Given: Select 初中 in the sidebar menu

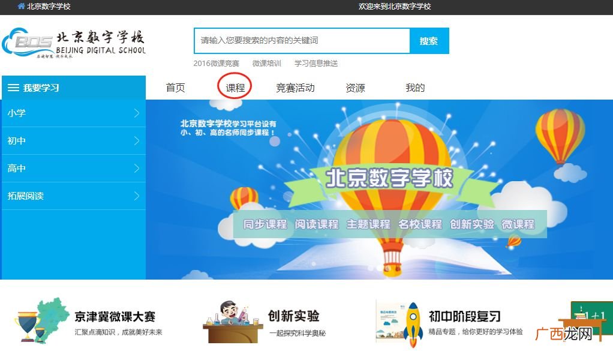Looking at the screenshot, I should pos(74,141).
